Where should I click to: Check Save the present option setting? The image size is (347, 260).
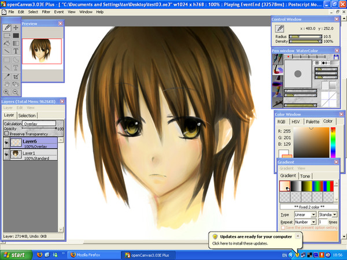tap(283, 228)
